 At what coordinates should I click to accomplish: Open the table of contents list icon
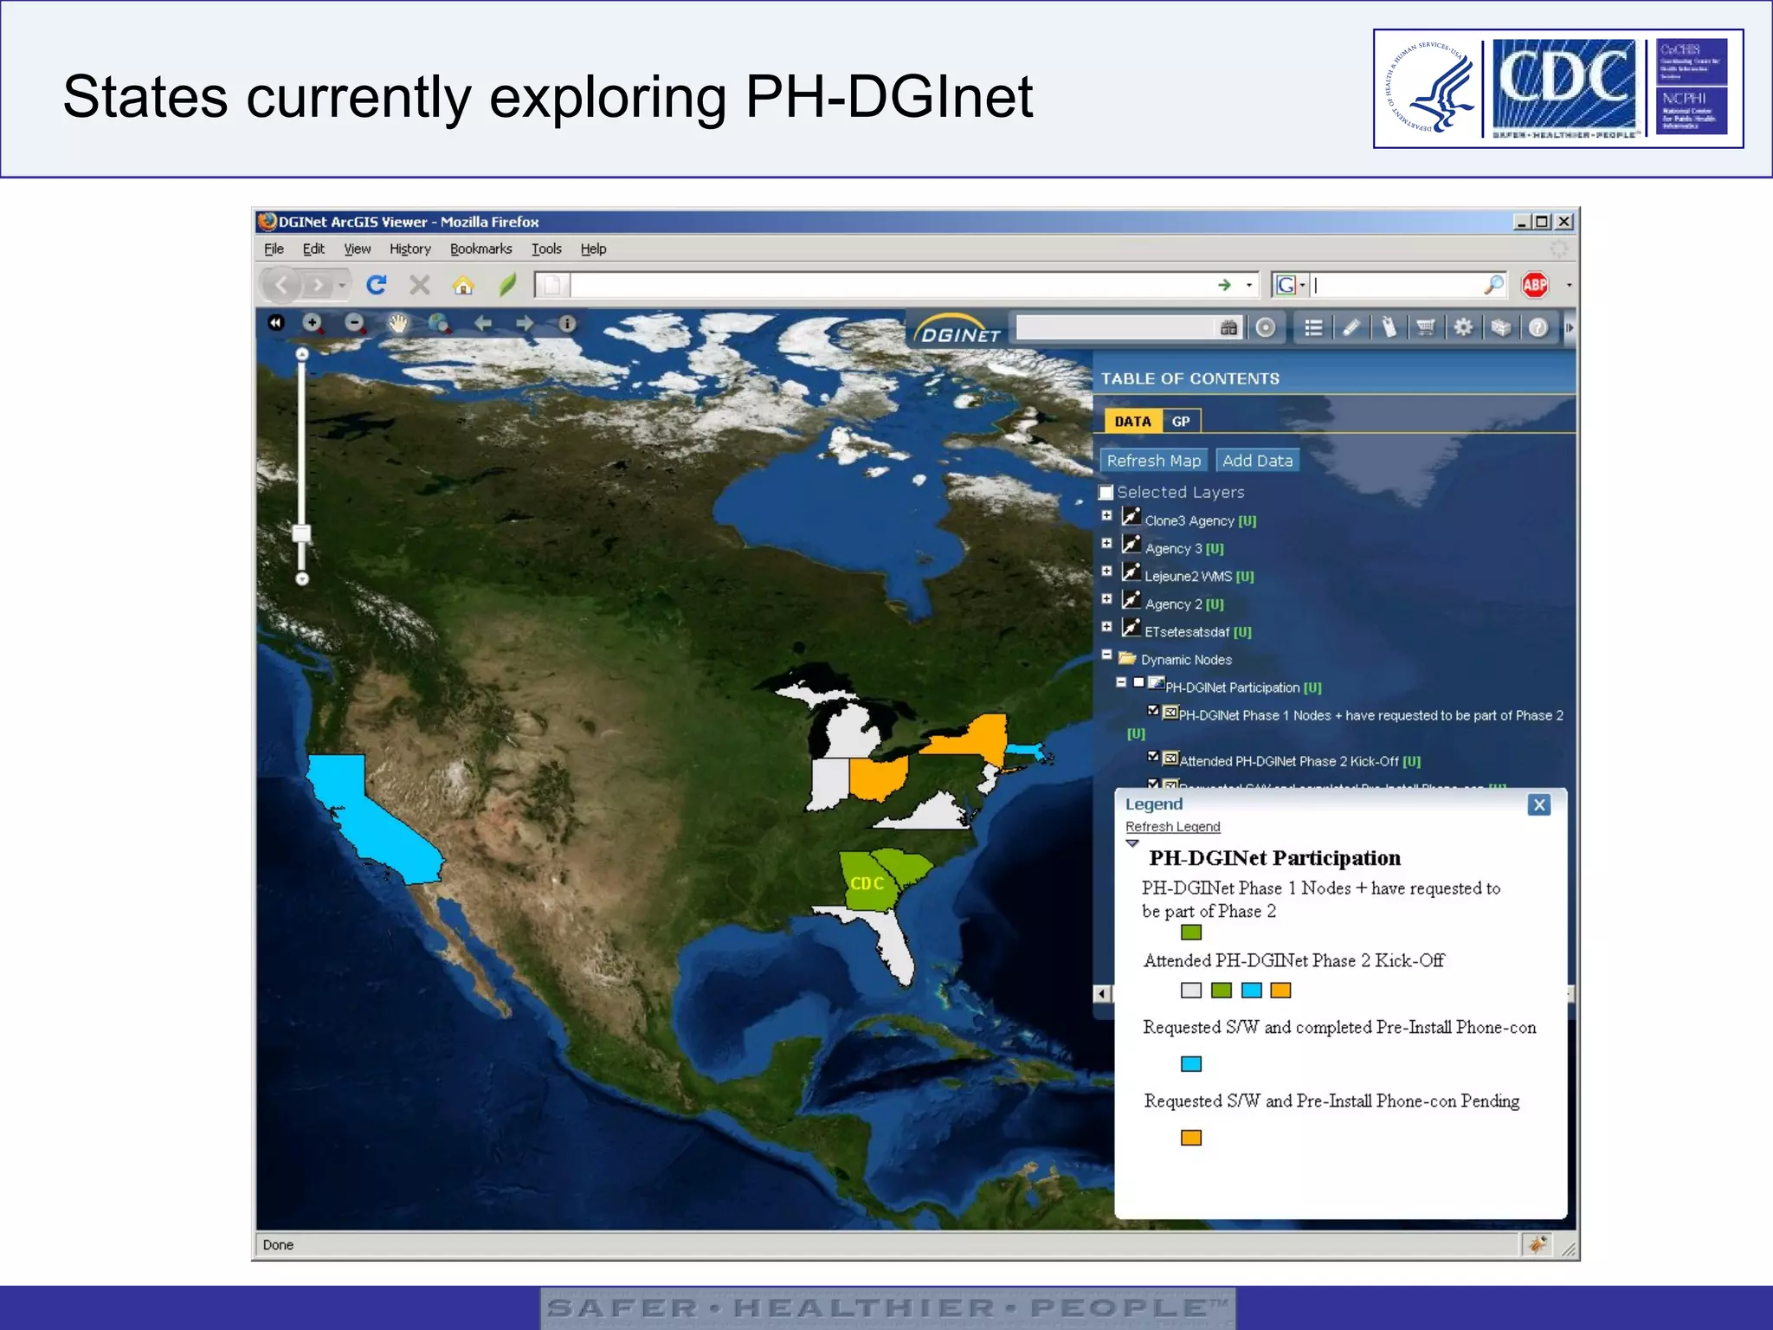pos(1313,327)
